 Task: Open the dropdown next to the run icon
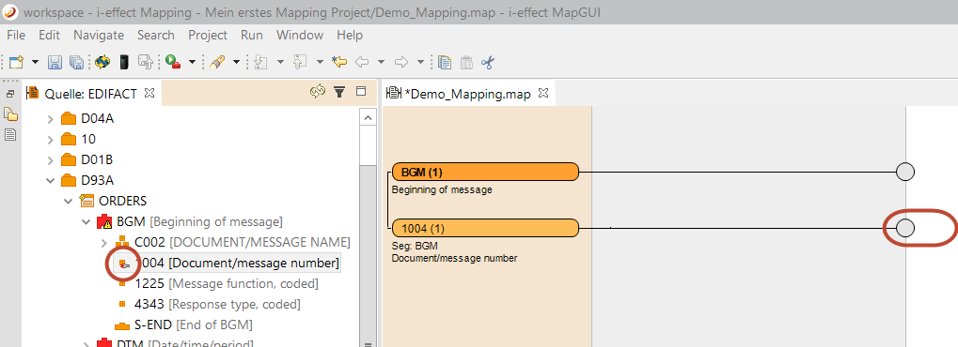point(192,62)
